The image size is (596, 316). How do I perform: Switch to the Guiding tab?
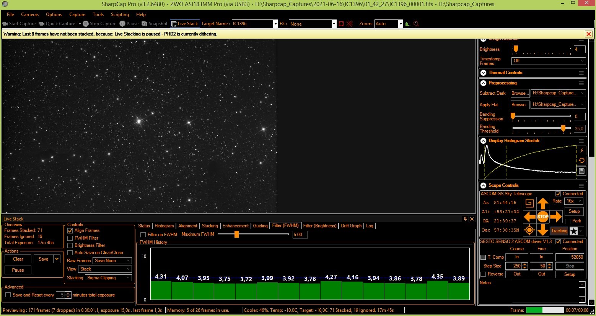point(260,226)
